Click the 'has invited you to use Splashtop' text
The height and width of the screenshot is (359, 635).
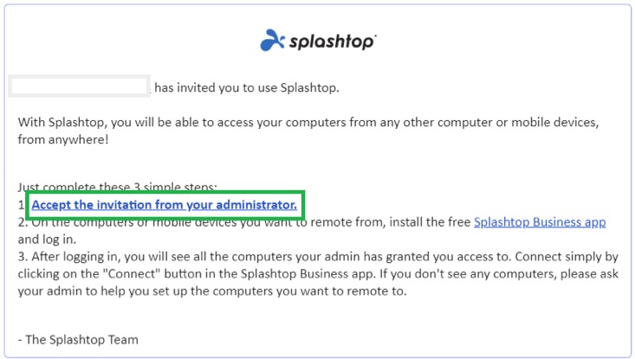point(247,87)
